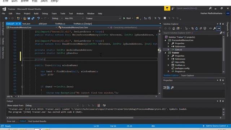This screenshot has width=231, height=130.
Task: Click the bookmark icon in toolbar
Action: [x=165, y=18]
